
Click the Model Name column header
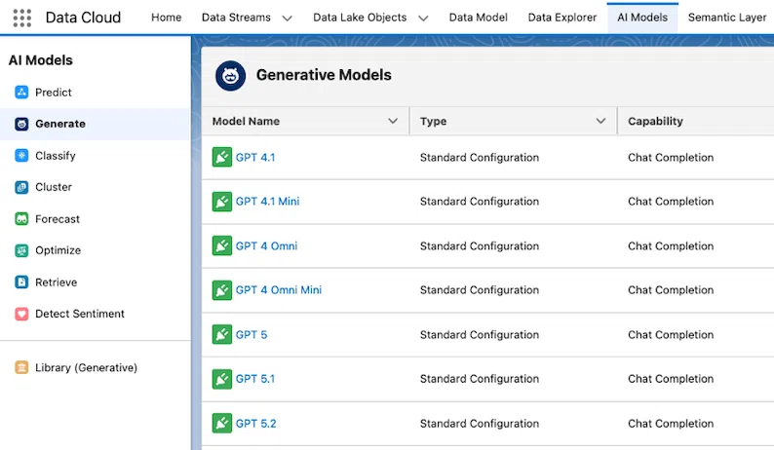click(x=305, y=121)
